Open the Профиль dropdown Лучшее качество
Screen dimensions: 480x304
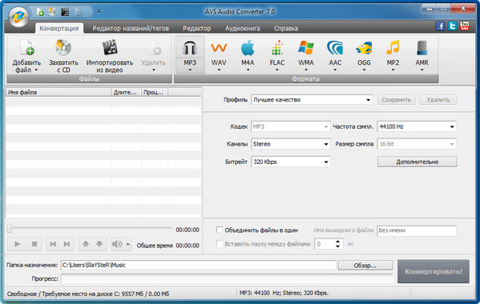[x=312, y=100]
